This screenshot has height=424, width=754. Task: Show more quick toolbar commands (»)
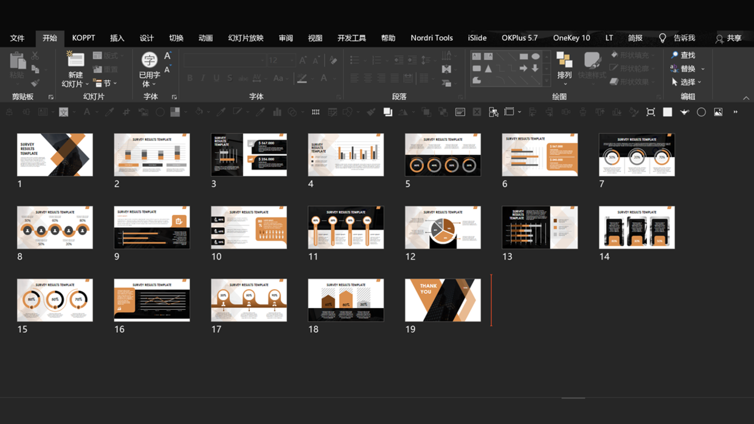(736, 112)
